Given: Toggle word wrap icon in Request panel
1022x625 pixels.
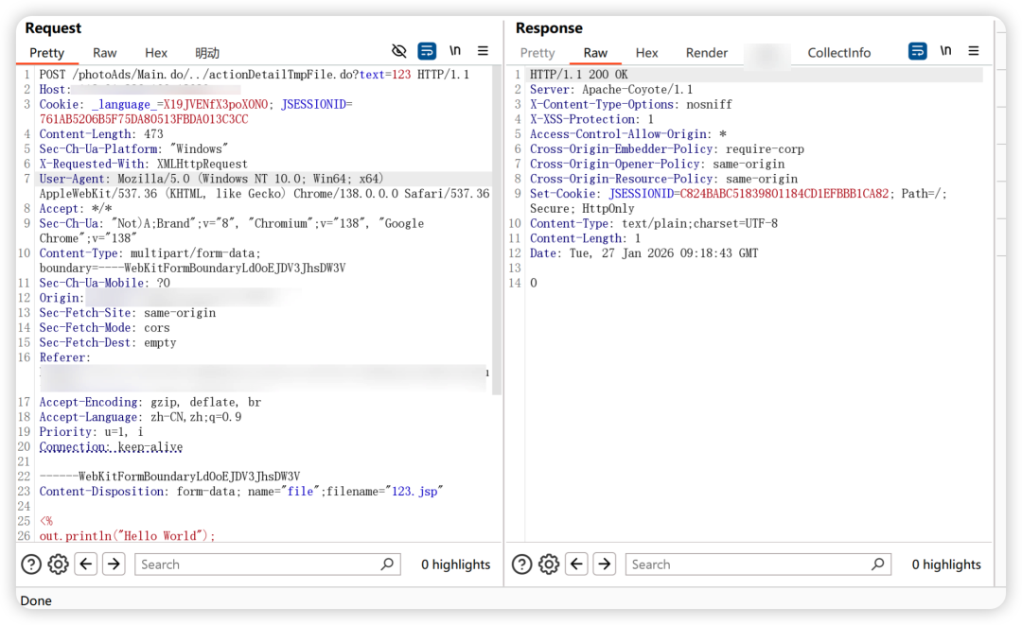Looking at the screenshot, I should tap(427, 51).
